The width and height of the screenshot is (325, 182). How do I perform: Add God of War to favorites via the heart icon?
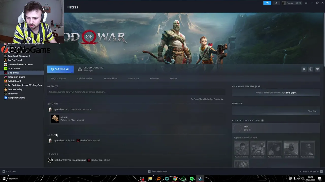point(317,69)
